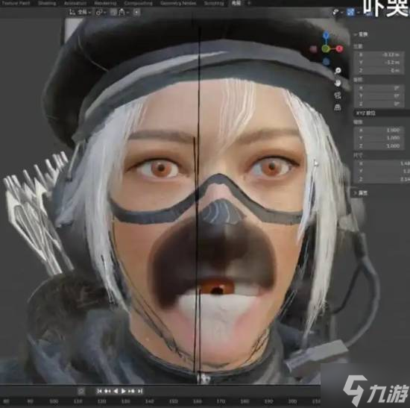Viewport: 410px width, 408px height.
Task: Toggle the camera view icon
Action: point(338,95)
